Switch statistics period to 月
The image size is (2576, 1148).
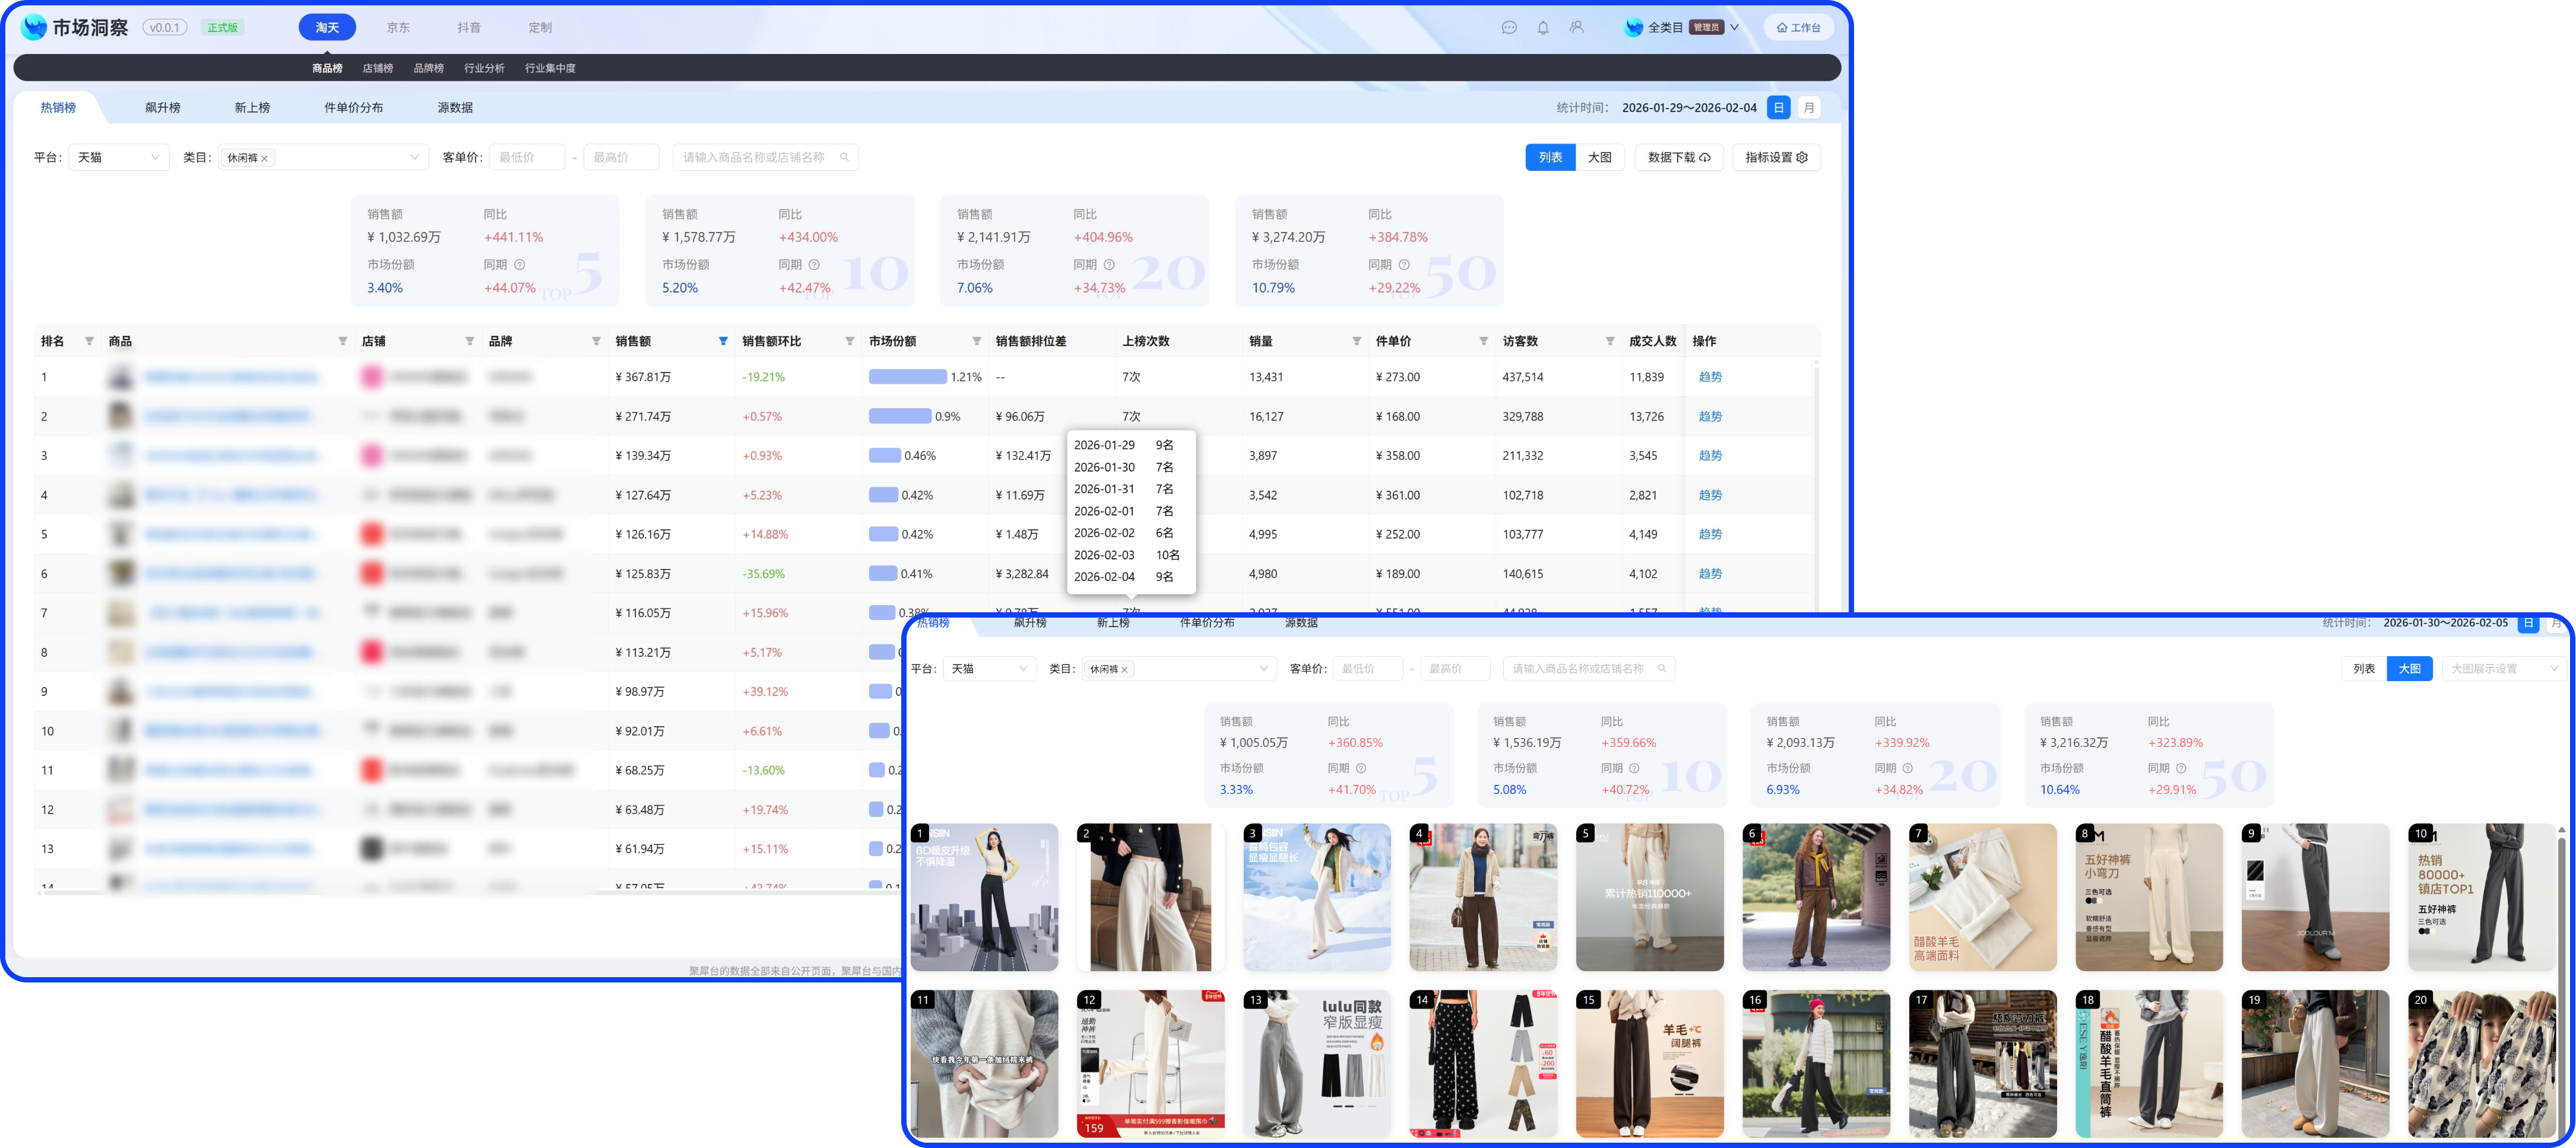(x=1808, y=108)
